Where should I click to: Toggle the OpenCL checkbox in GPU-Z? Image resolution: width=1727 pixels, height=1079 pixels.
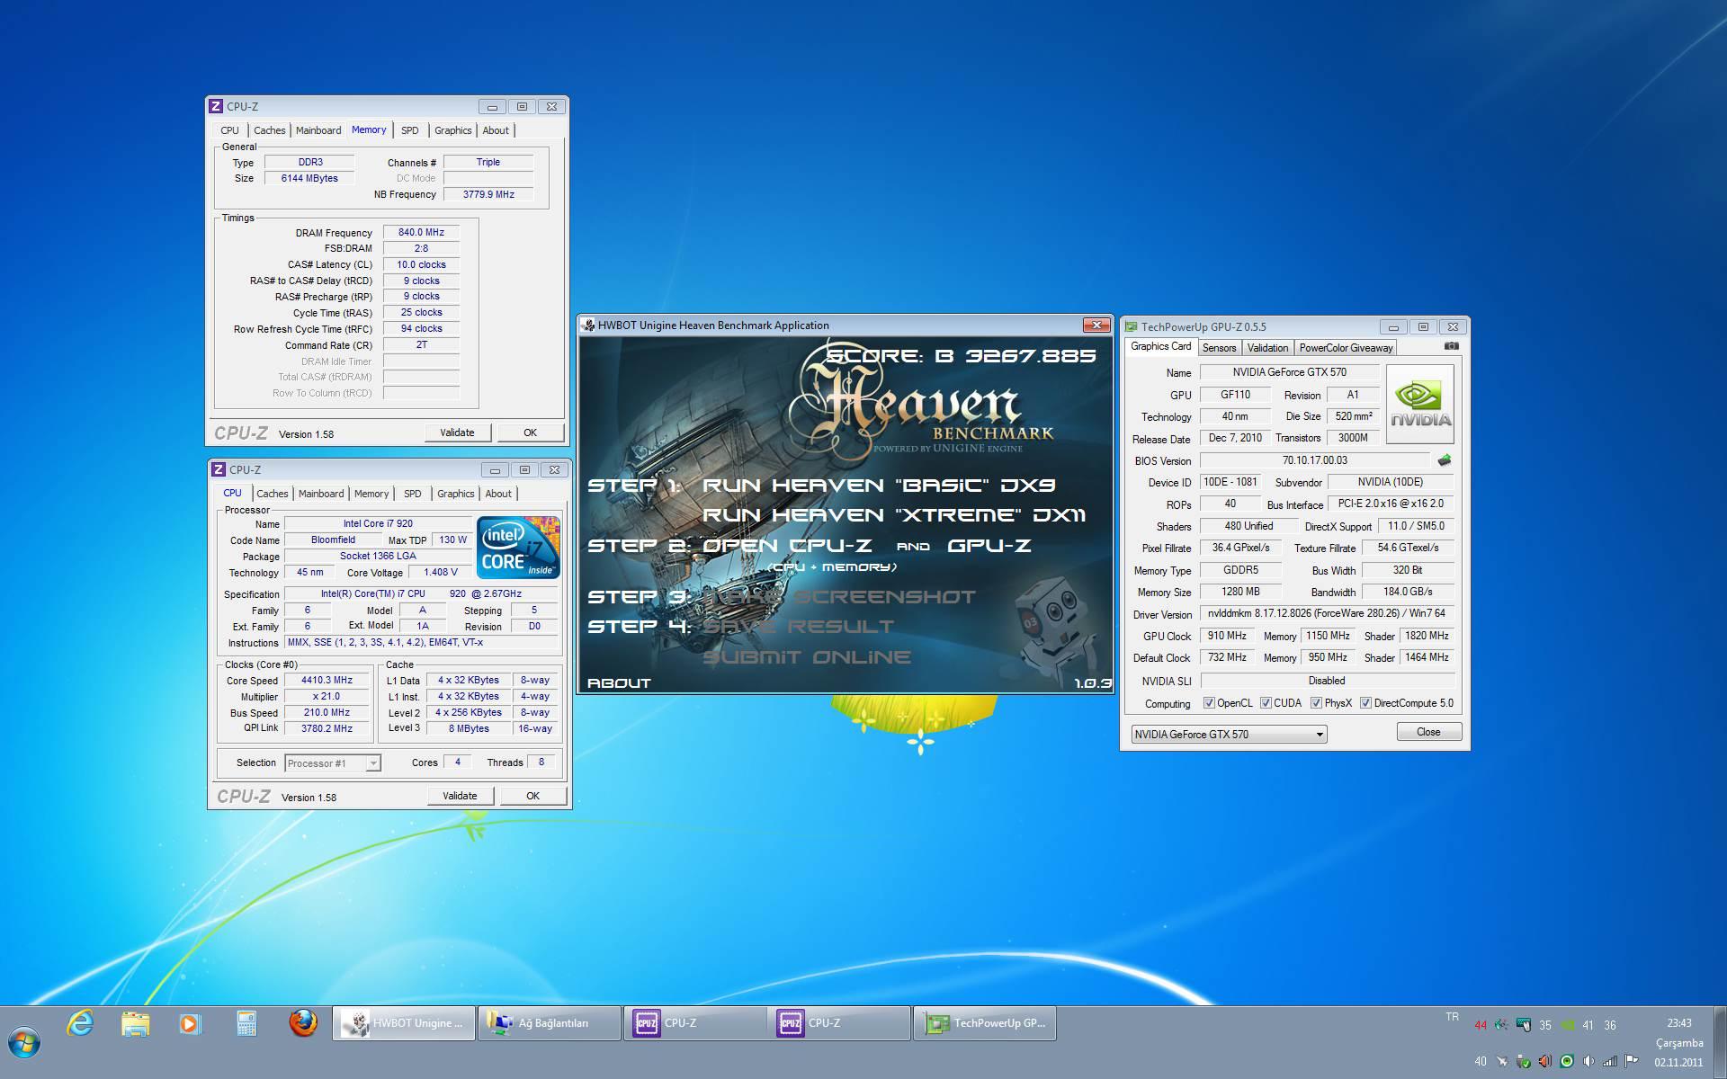pos(1209,703)
